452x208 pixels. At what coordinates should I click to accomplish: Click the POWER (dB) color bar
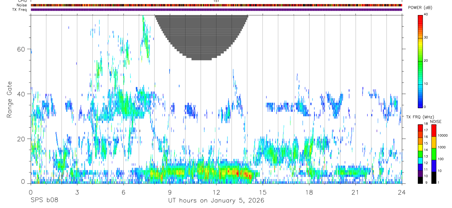point(420,61)
